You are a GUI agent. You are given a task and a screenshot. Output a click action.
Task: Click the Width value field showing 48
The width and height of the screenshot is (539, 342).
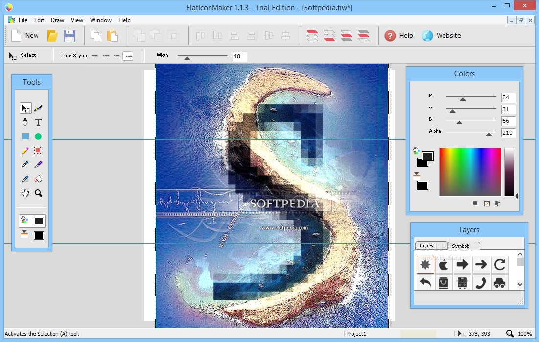point(239,56)
